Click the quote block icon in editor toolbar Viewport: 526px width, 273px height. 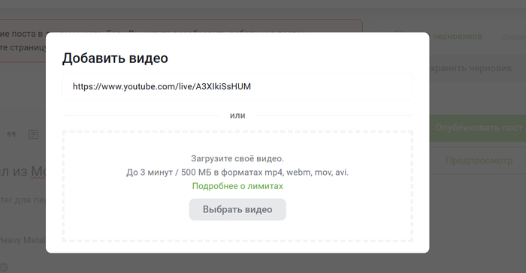tap(11, 135)
